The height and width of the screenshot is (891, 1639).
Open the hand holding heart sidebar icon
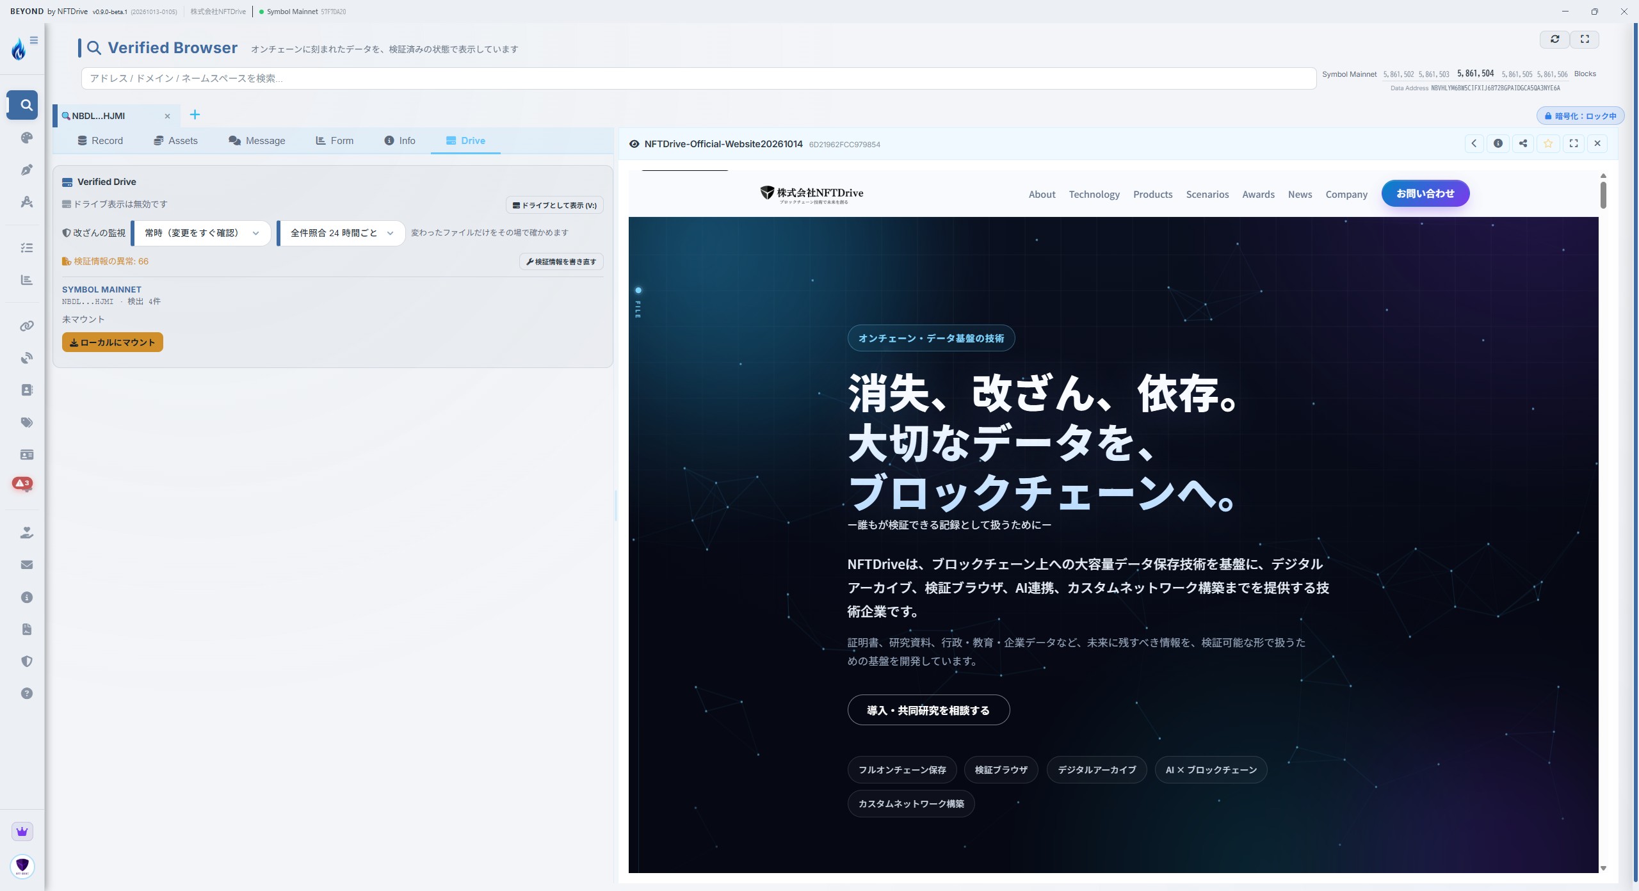pyautogui.click(x=26, y=533)
